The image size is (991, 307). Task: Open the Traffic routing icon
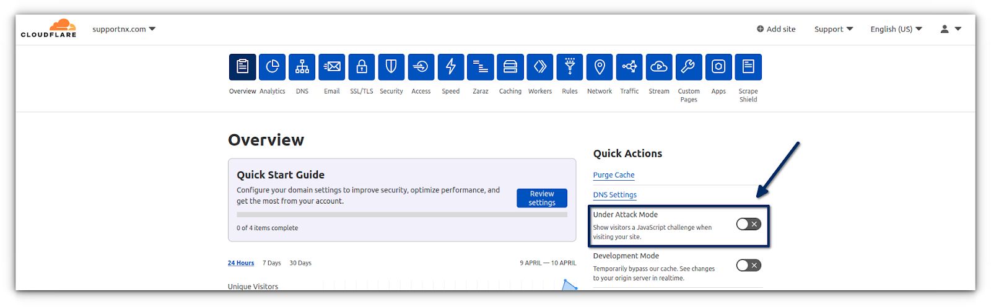click(629, 67)
